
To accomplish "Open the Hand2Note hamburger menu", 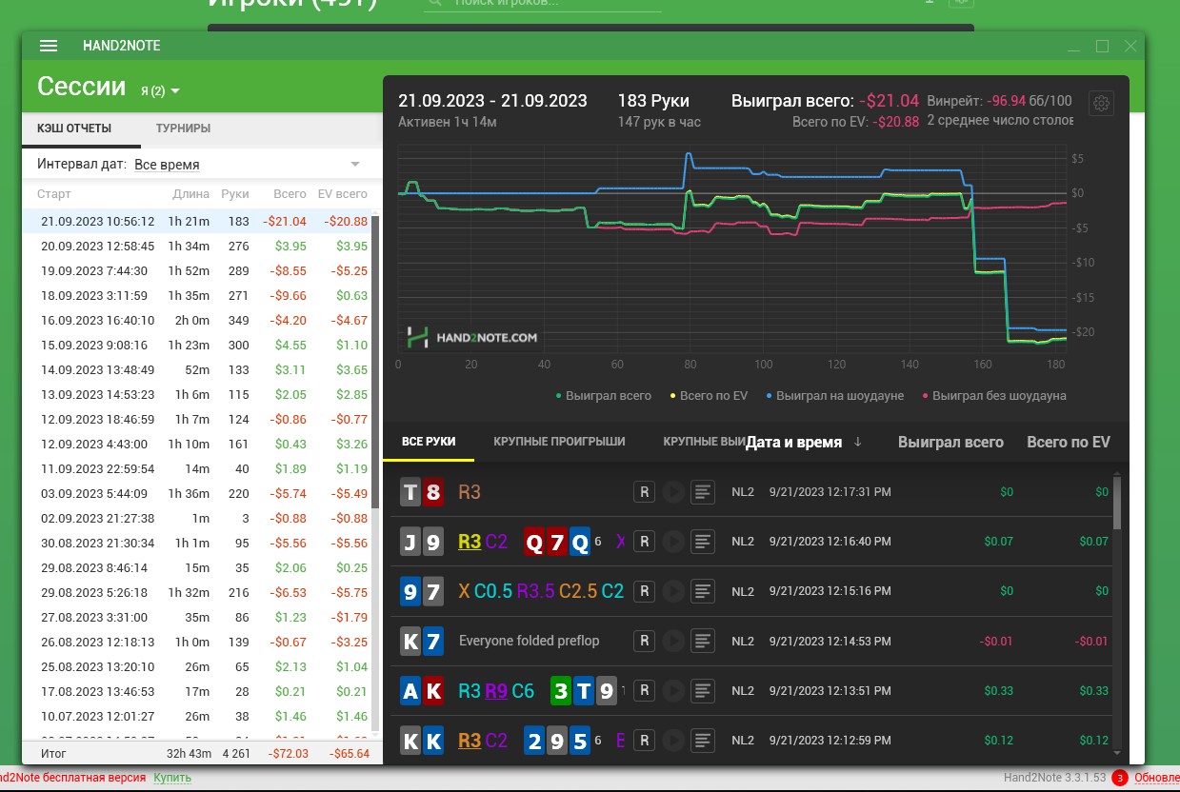I will click(x=49, y=46).
